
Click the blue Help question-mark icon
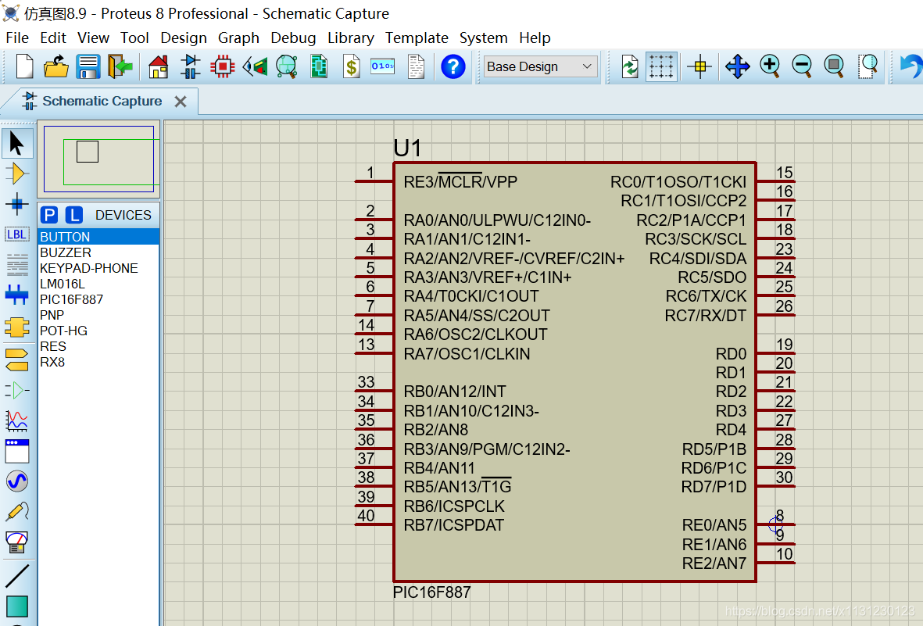click(x=453, y=66)
